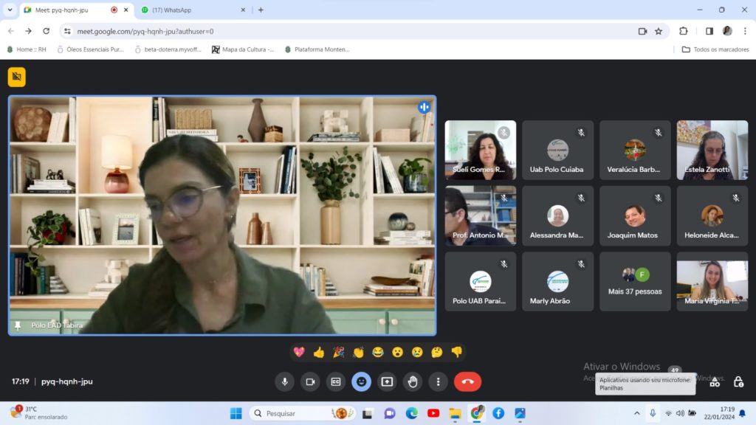The width and height of the screenshot is (756, 425).
Task: Send the heart emoji reaction
Action: click(299, 353)
